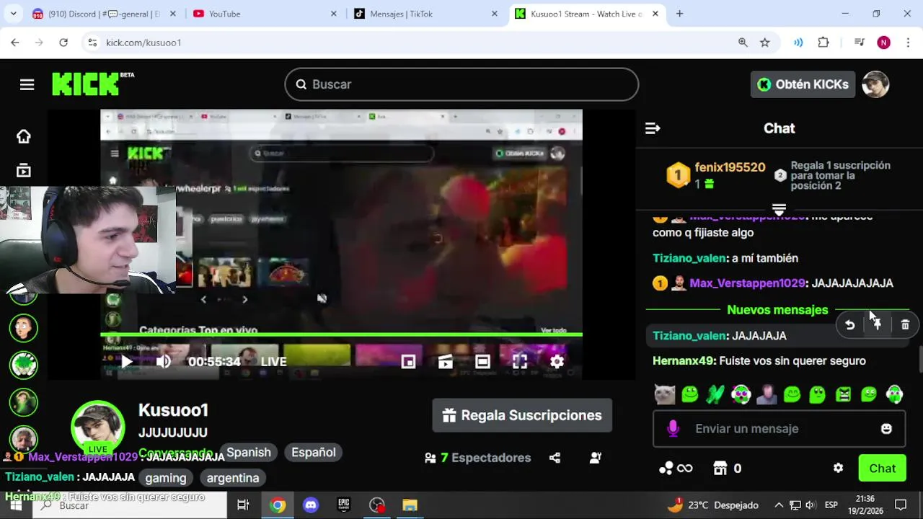Open the zoom magnifier in address bar

[743, 43]
